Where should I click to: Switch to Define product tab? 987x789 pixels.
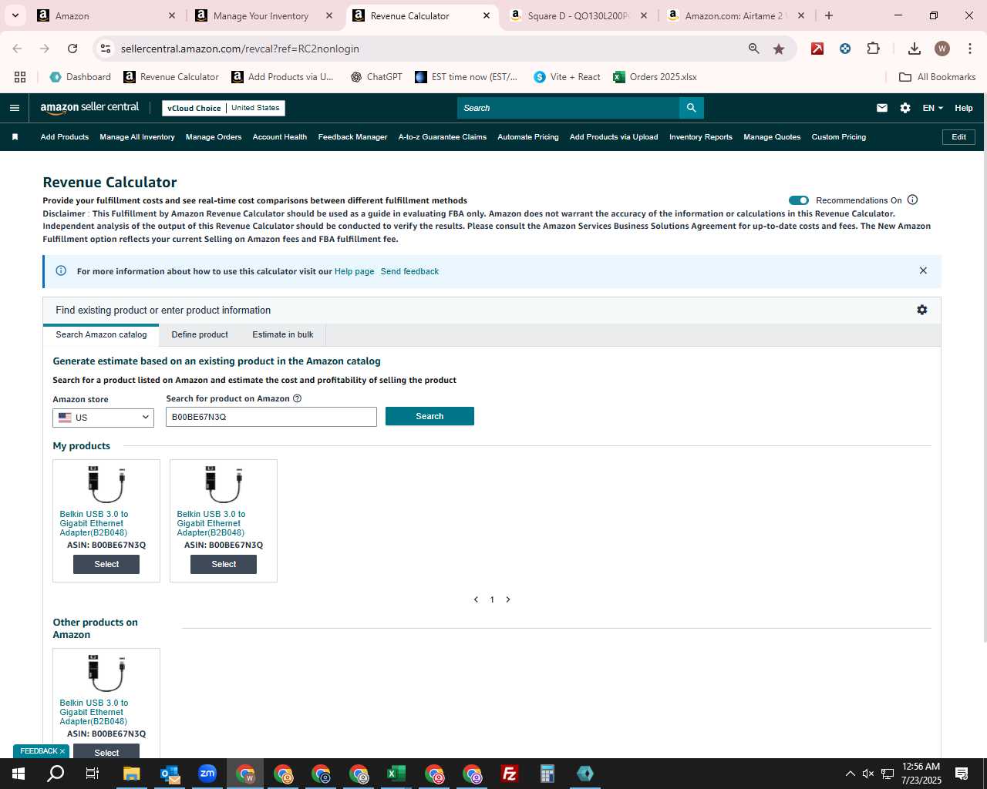(x=200, y=334)
